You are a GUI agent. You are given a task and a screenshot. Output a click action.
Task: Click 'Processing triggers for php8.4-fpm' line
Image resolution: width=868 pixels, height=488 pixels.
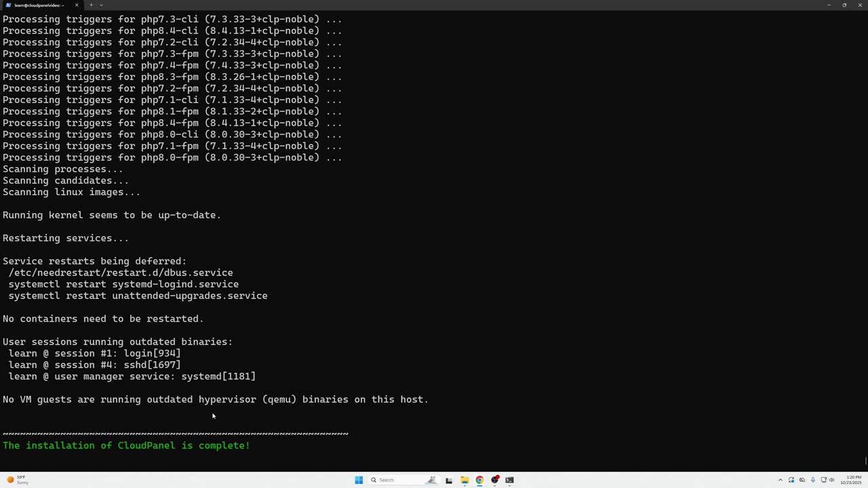click(172, 123)
